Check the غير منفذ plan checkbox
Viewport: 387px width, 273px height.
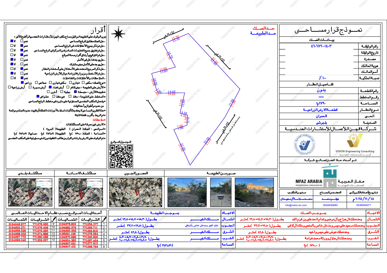[x=53, y=97]
